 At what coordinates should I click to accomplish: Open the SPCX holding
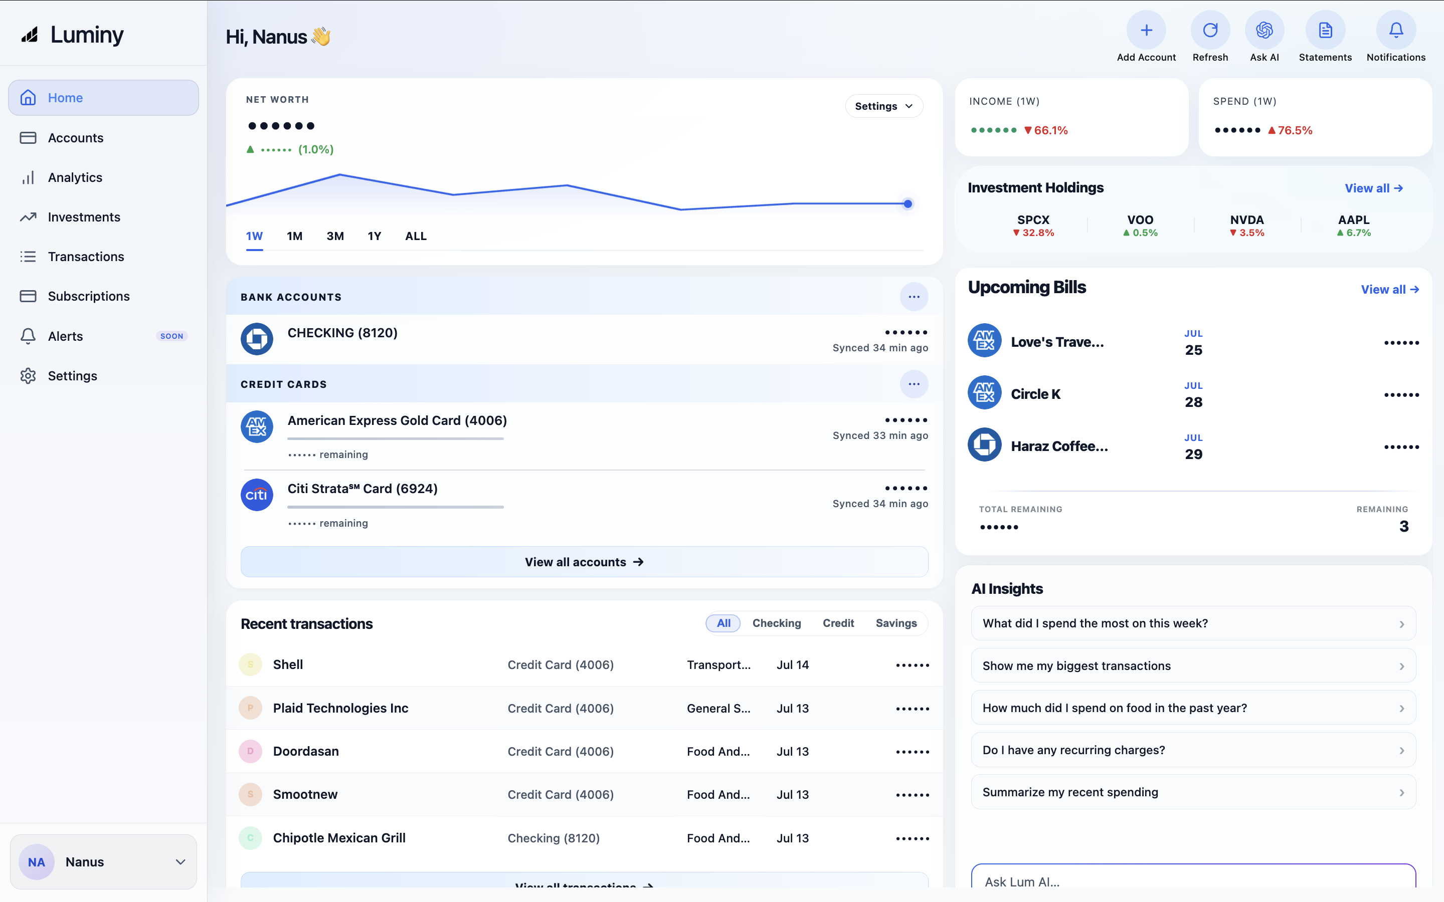coord(1033,225)
